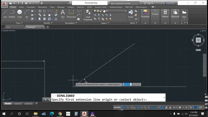Click Undo in the quick access toolbar
The image size is (208, 117).
[x=30, y=3]
